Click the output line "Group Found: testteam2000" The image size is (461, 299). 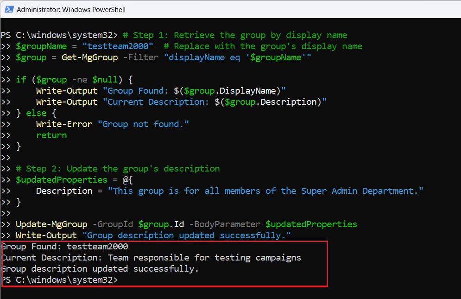click(x=65, y=246)
